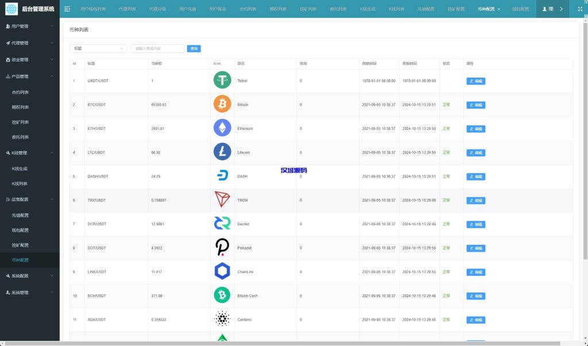Screen dimensions: 588x346
Task: Click the globe logo of 后台管理系统
Action: point(11,9)
